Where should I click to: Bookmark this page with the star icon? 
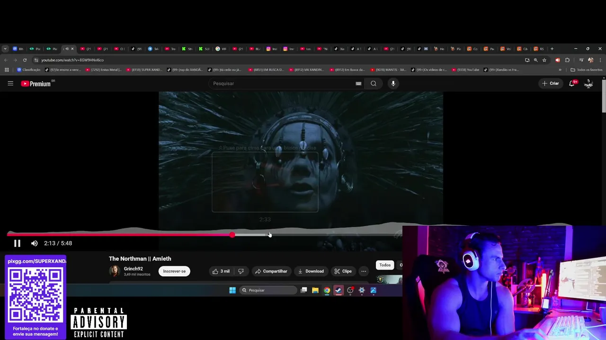click(x=544, y=60)
